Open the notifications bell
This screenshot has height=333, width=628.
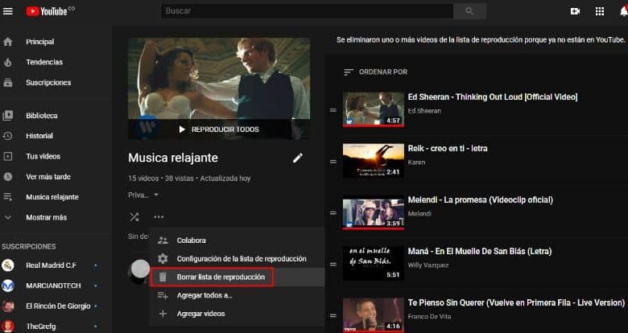(624, 11)
